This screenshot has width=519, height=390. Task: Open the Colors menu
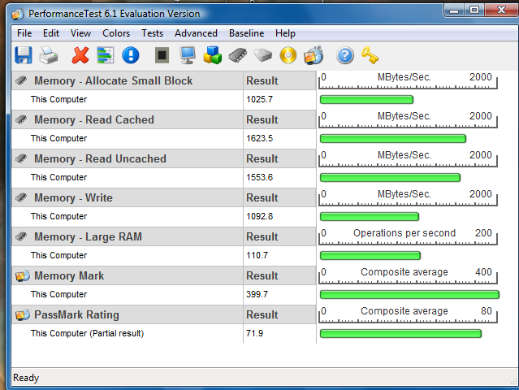[116, 33]
